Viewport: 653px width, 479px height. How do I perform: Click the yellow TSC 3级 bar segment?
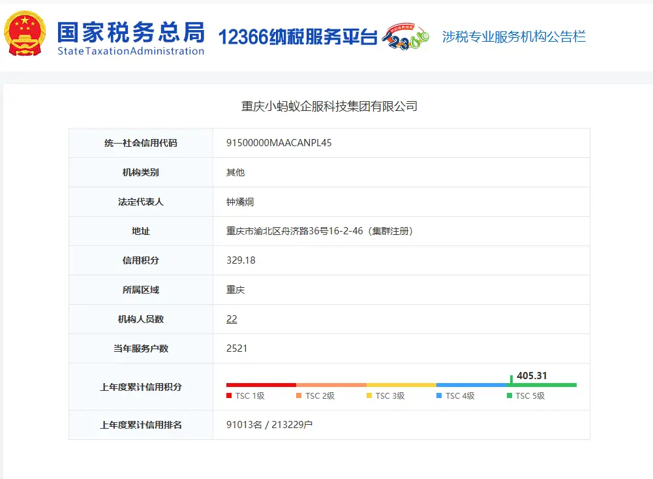pos(401,385)
